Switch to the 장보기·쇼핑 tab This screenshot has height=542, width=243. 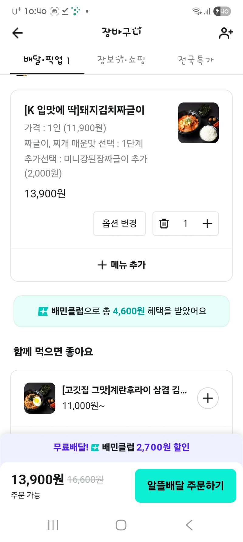[121, 60]
